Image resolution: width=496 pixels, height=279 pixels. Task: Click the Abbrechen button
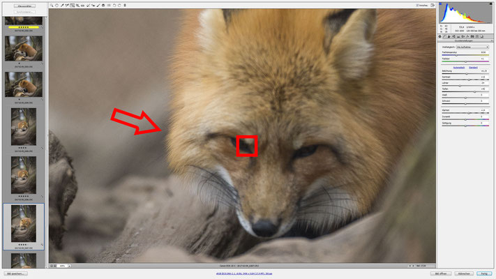(x=464, y=273)
